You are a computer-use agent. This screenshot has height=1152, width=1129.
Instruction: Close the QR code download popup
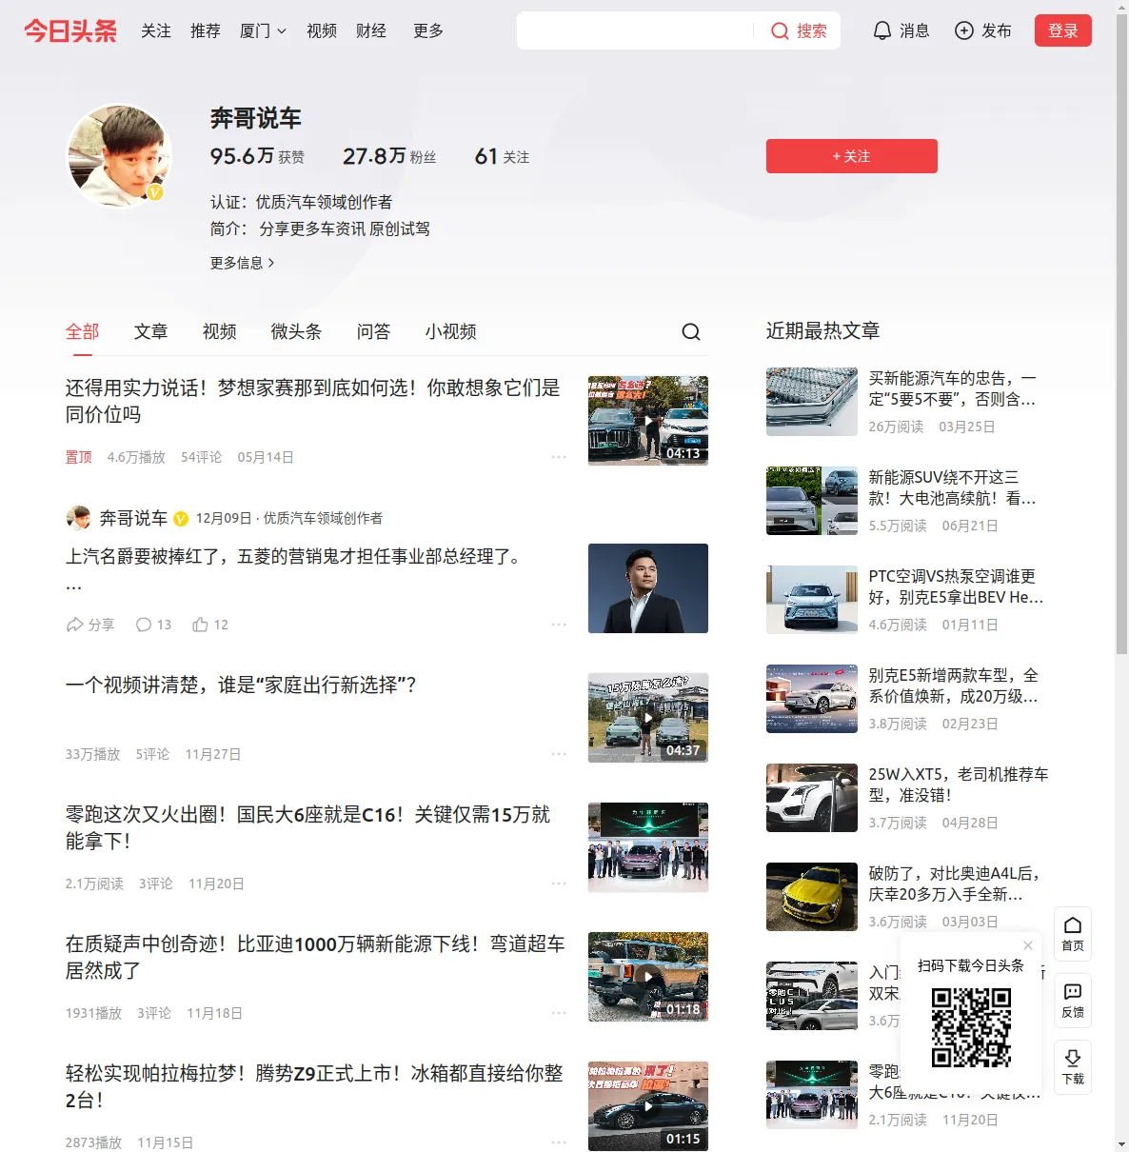[1028, 945]
